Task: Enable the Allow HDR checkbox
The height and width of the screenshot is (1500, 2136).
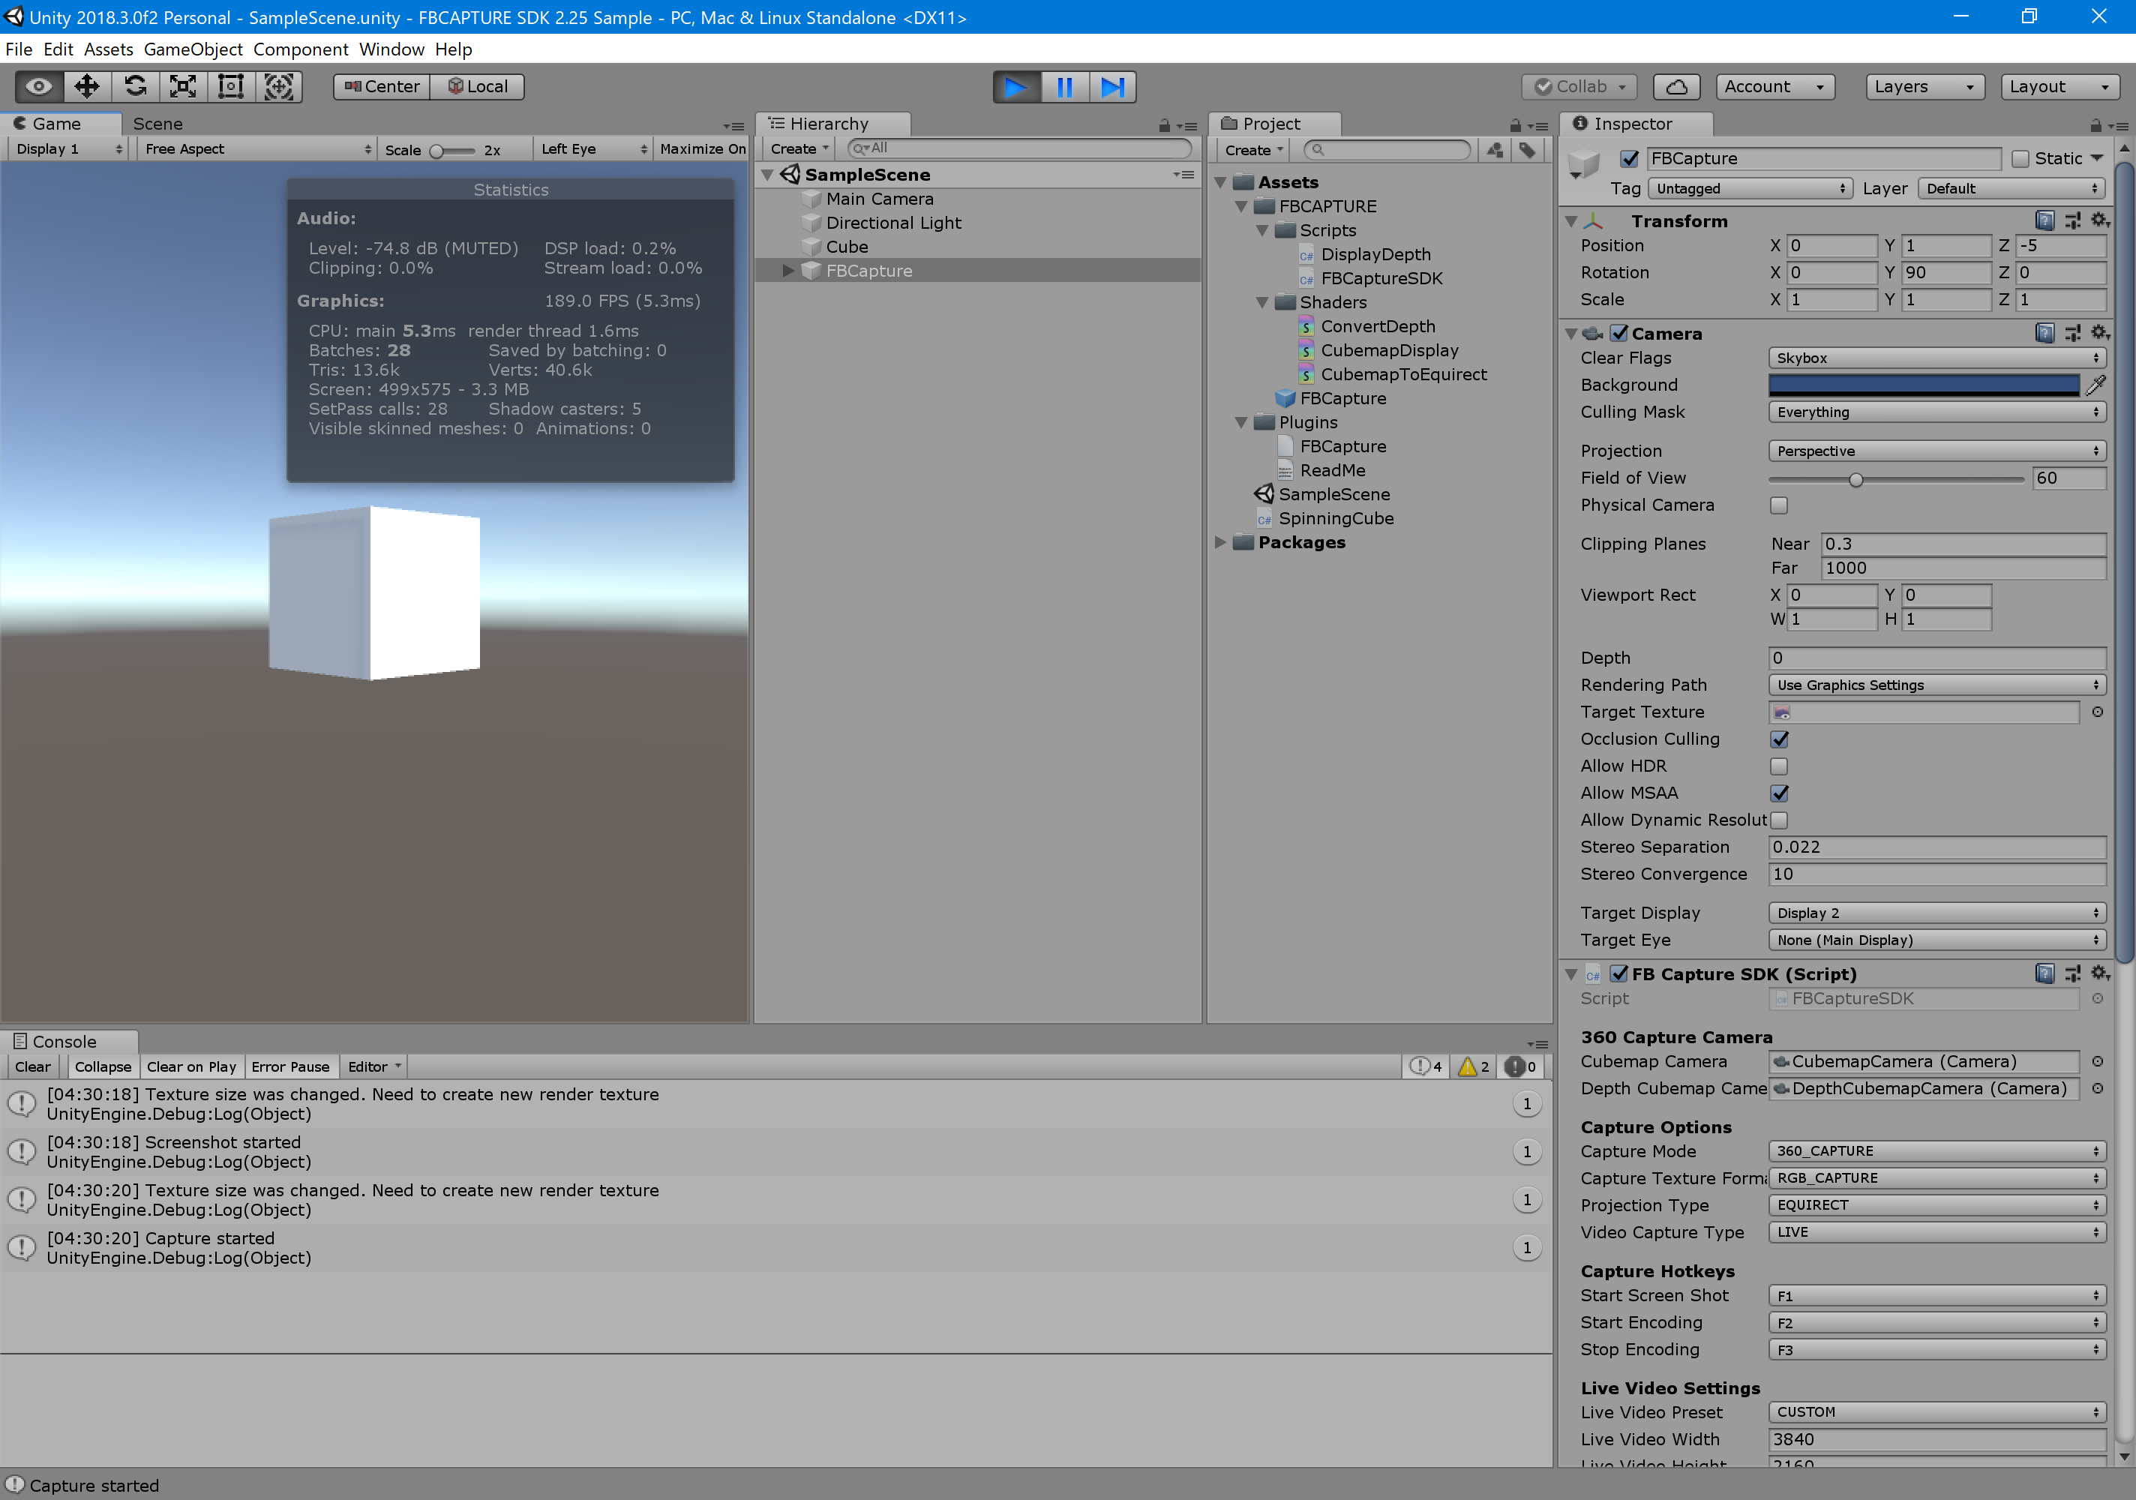Action: [1779, 766]
